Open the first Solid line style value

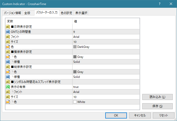tap(77, 62)
